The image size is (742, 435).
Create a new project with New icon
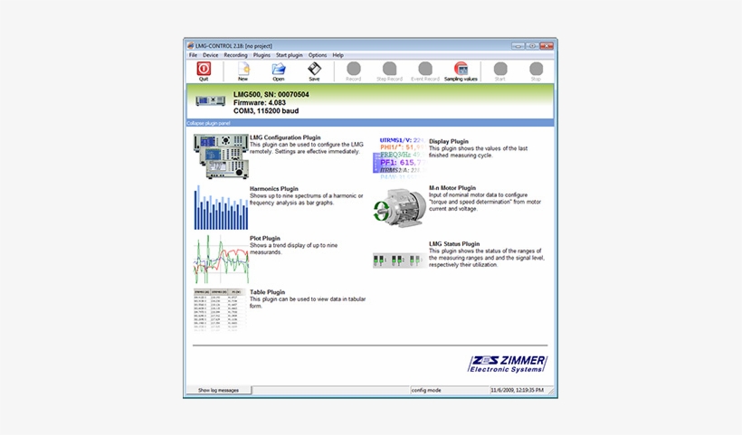(x=243, y=69)
